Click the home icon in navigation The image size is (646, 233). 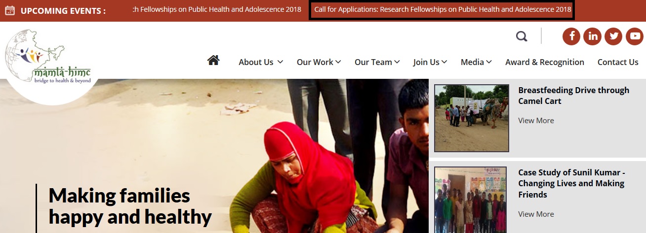[x=213, y=60]
